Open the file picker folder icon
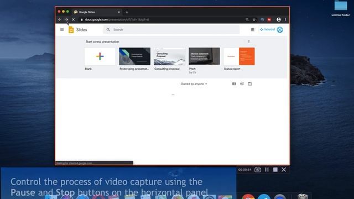The width and height of the screenshot is (354, 199). (250, 83)
